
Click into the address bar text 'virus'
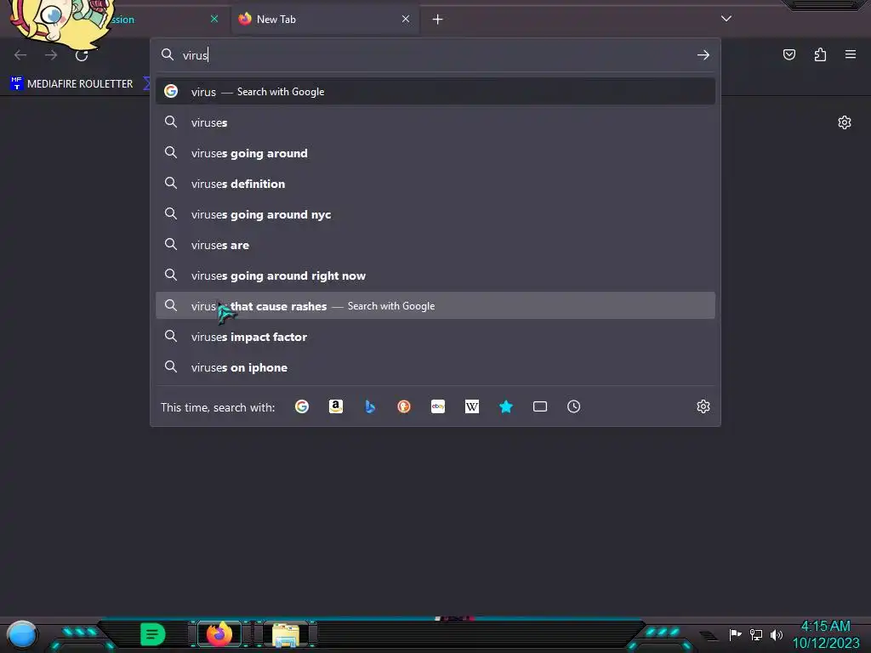click(195, 55)
